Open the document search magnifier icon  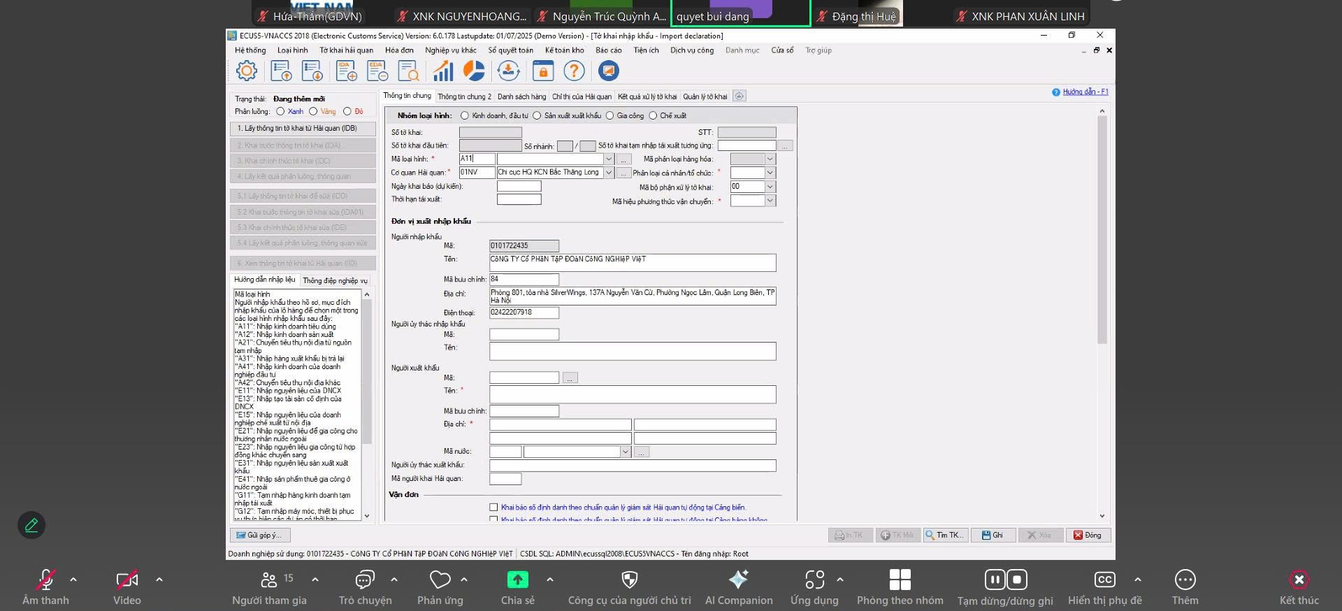click(x=408, y=71)
